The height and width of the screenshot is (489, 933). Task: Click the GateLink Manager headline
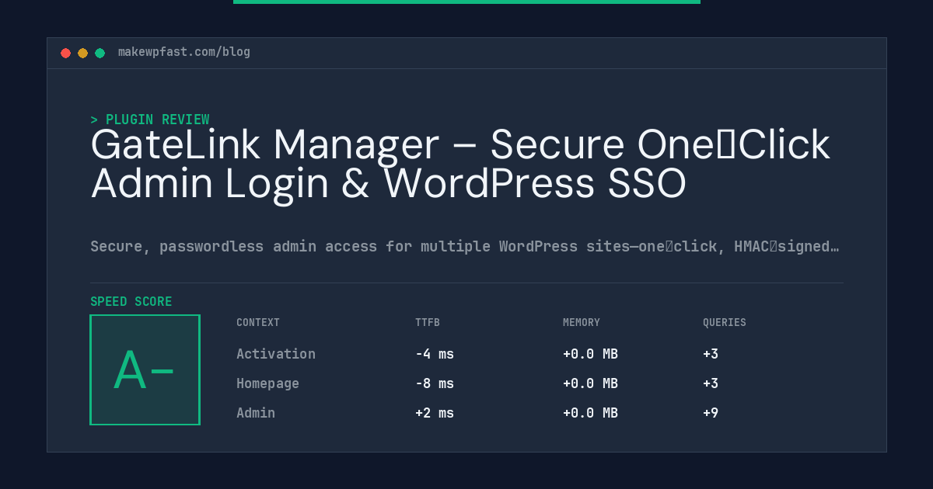(x=460, y=165)
